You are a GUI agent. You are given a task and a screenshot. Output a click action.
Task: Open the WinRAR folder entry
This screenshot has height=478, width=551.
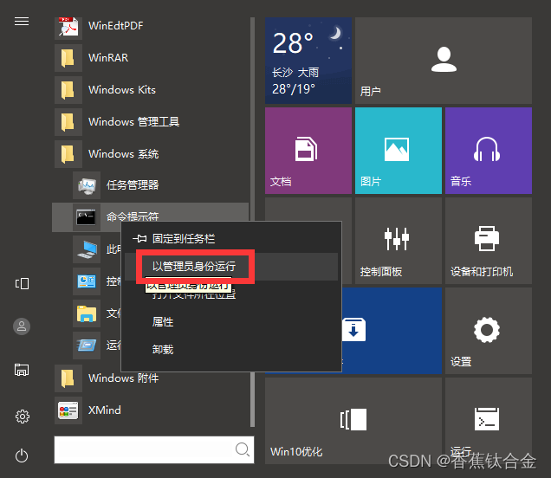click(152, 58)
